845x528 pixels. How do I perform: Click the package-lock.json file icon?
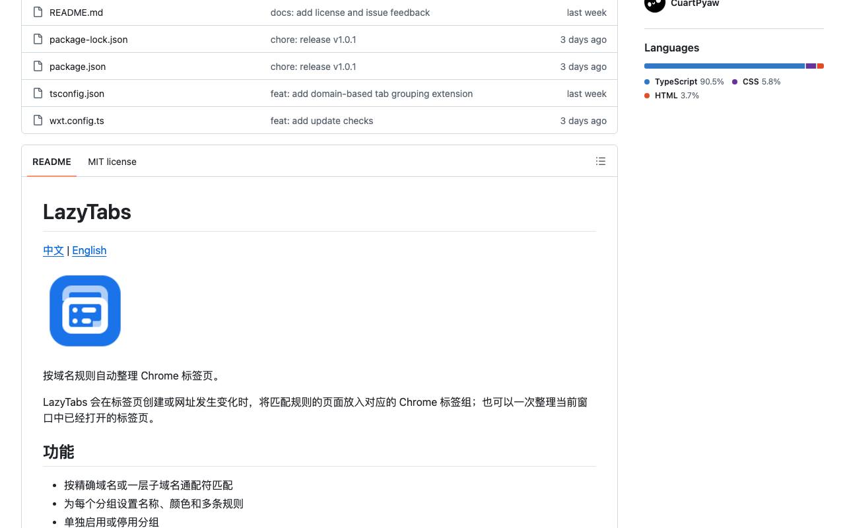pyautogui.click(x=38, y=39)
